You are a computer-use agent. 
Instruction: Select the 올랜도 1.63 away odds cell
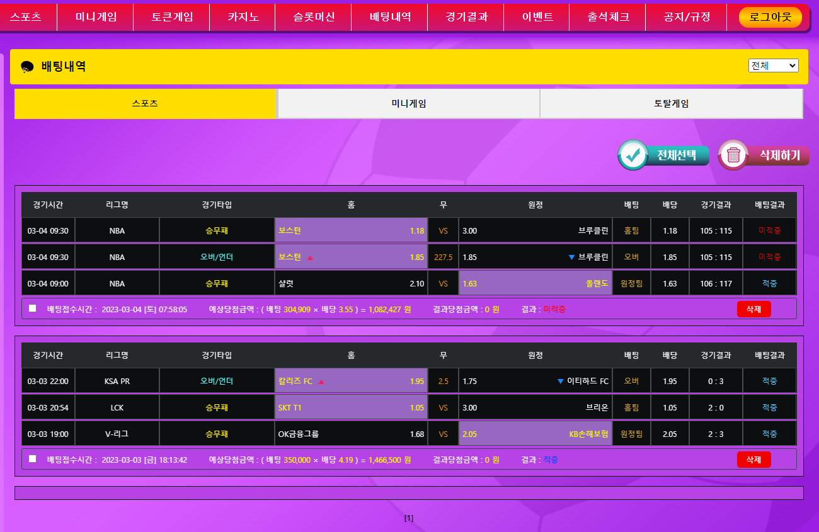click(x=535, y=284)
